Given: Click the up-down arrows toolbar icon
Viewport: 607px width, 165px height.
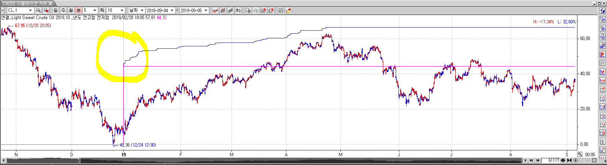Looking at the screenshot, I should coord(238,10).
